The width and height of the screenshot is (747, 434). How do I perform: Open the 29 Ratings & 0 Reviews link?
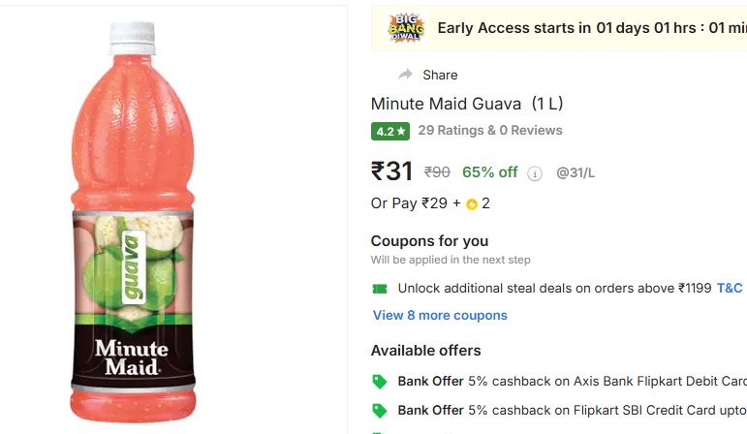[x=490, y=130]
